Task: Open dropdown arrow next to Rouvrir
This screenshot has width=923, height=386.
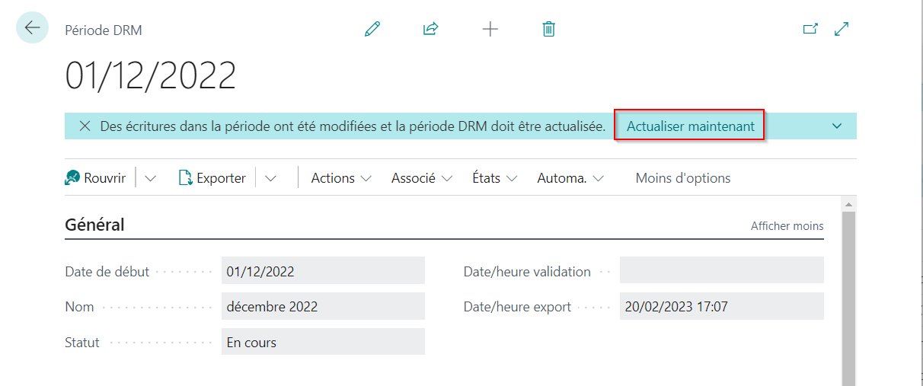Action: 150,178
